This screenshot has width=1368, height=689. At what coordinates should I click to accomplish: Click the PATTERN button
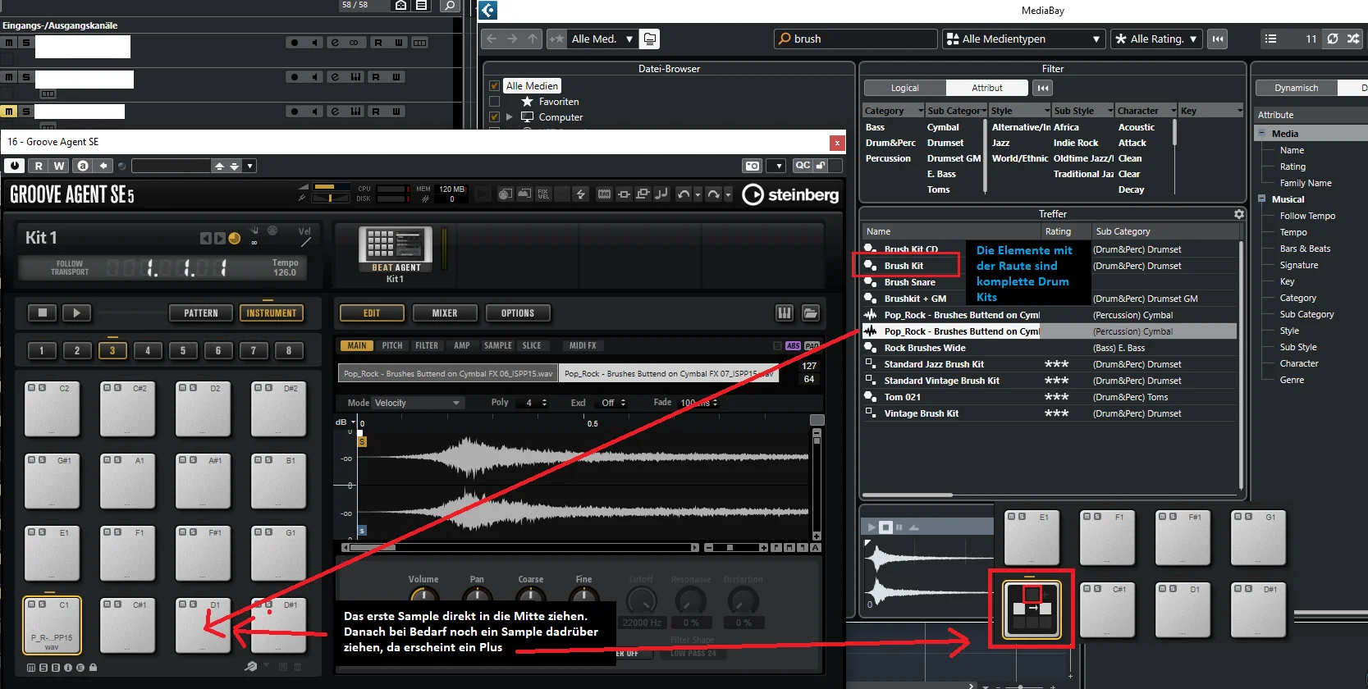201,313
